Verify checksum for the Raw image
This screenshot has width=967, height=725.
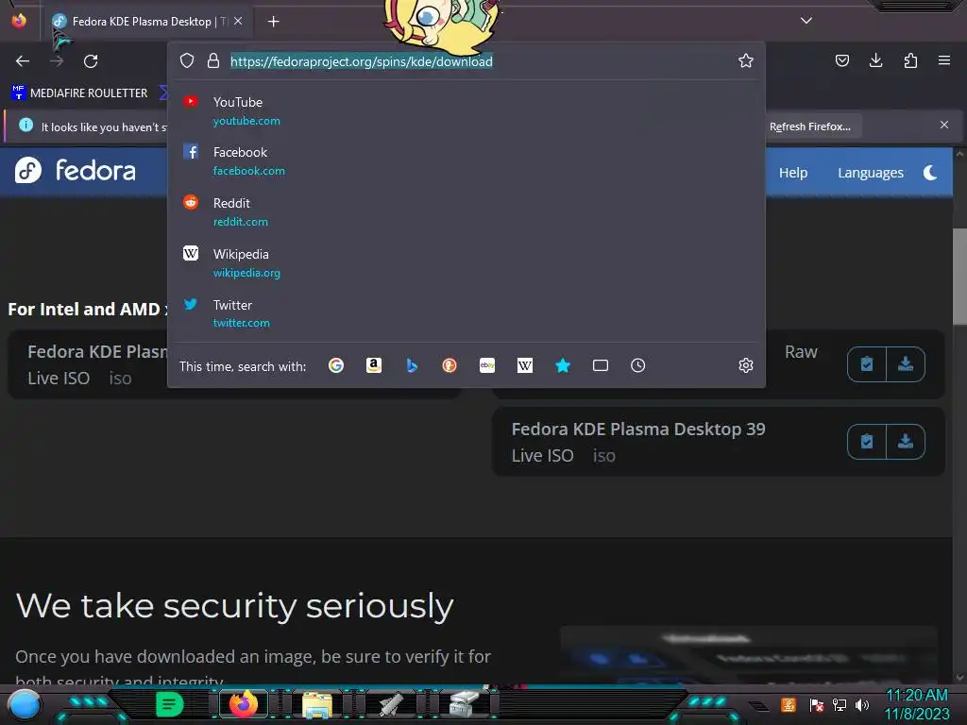(x=867, y=364)
